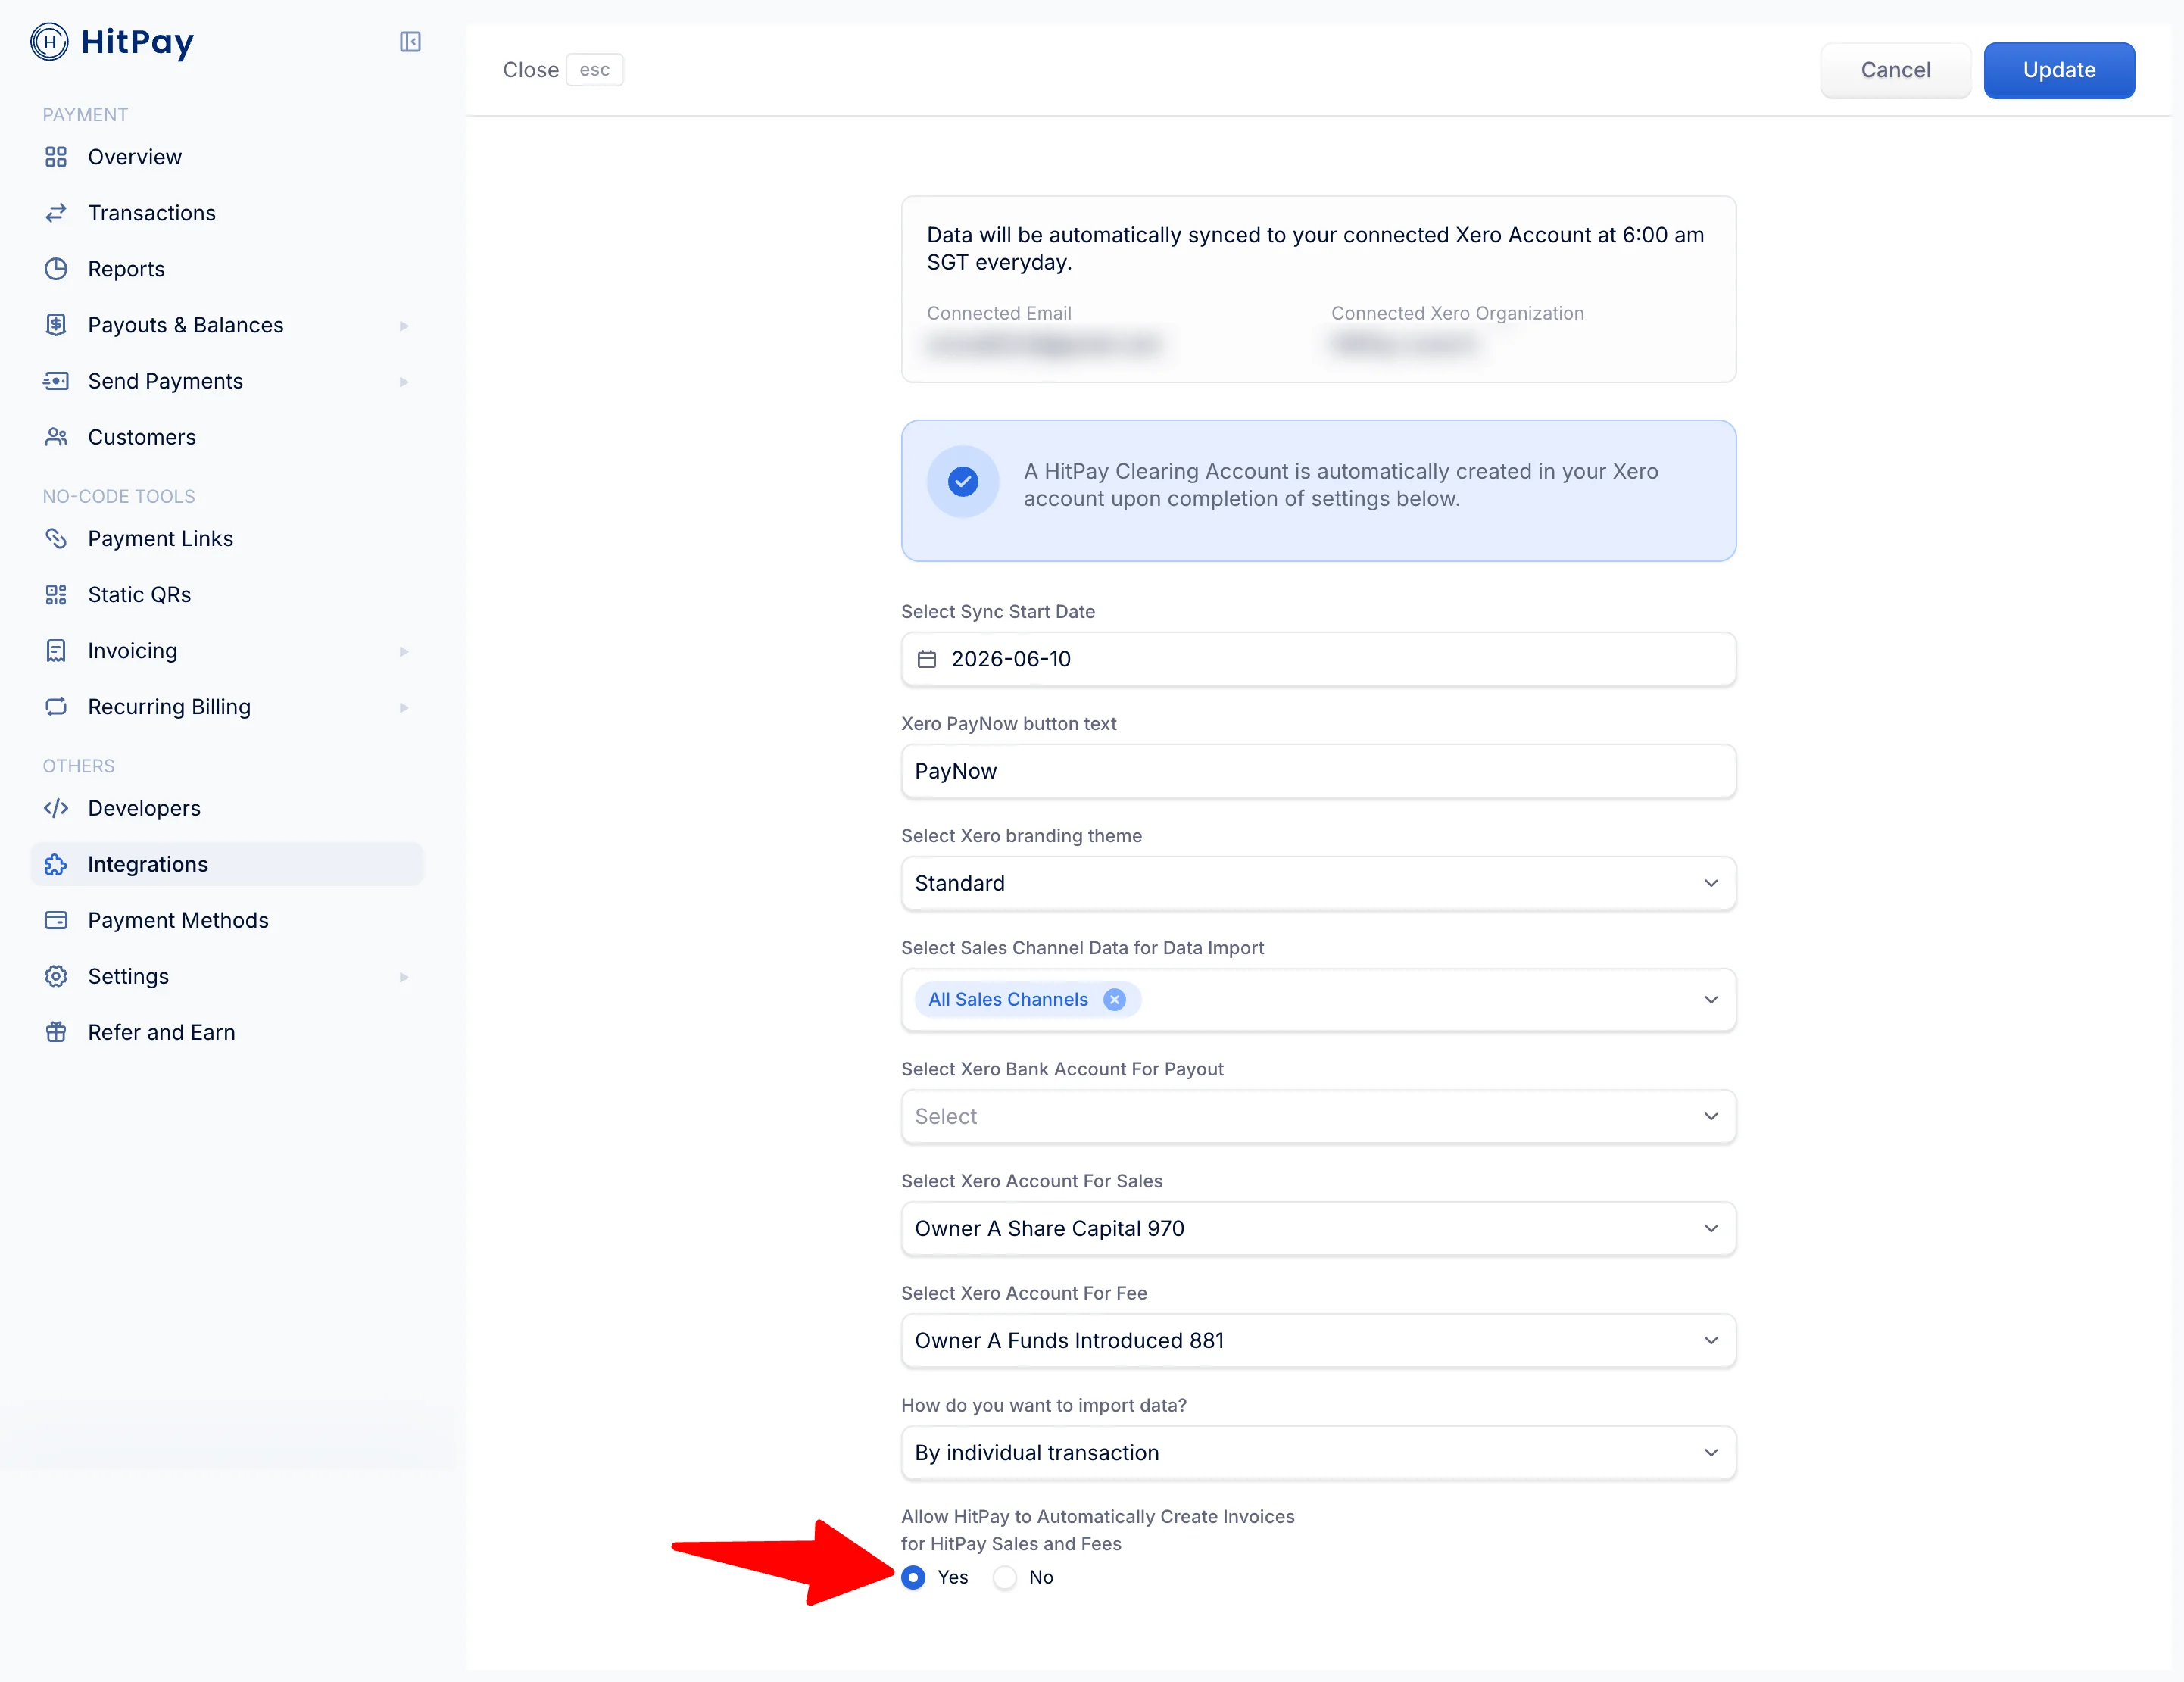Open Payment Methods menu item
The width and height of the screenshot is (2184, 1682).
point(227,920)
